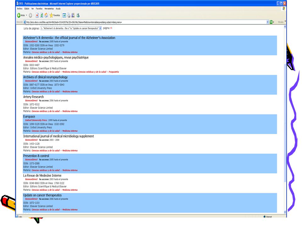Click ScienceDirect link under Prevention & control
Viewport: 302px width, 226px height.
pyautogui.click(x=31, y=159)
